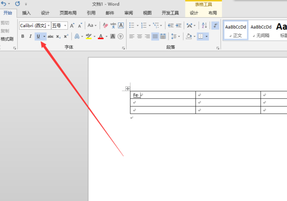Expand underline style dropdown arrow
The width and height of the screenshot is (287, 201).
pyautogui.click(x=44, y=36)
